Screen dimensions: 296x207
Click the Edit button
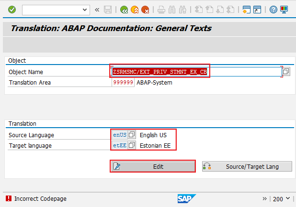[153, 166]
